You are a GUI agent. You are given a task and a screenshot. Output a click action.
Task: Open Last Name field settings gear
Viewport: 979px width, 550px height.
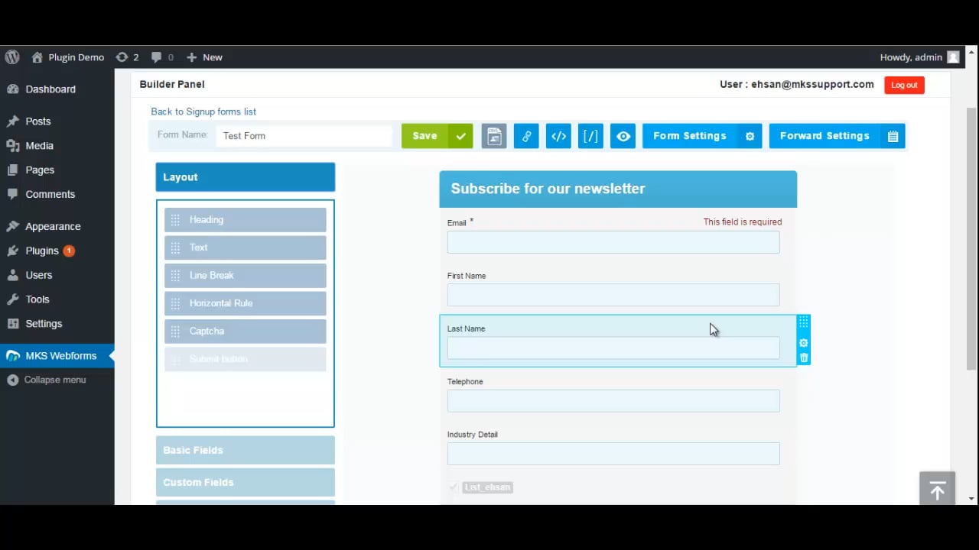coord(803,343)
